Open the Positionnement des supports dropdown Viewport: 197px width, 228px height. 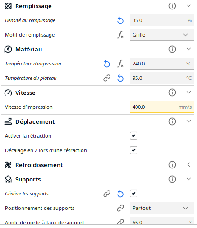[162, 208]
